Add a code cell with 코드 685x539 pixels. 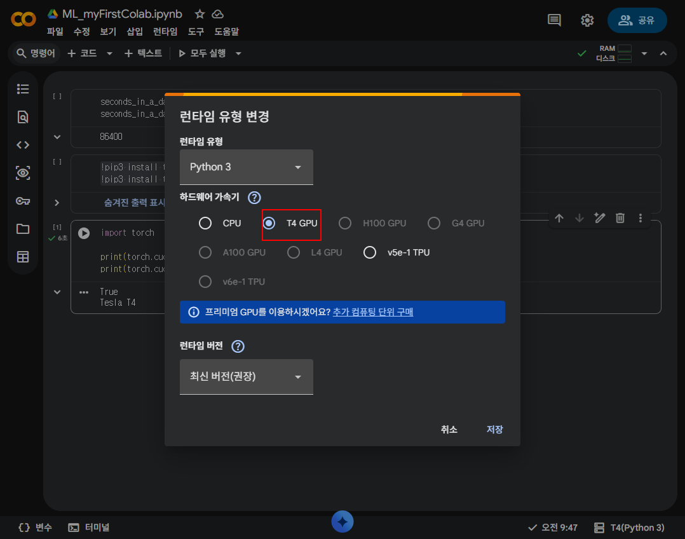pyautogui.click(x=82, y=53)
